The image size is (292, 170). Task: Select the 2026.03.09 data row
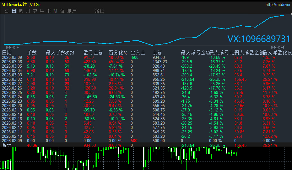pyautogui.click(x=12, y=58)
